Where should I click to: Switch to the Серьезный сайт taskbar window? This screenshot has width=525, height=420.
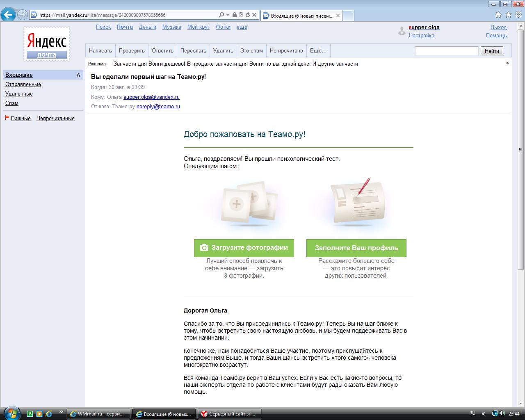[230, 414]
